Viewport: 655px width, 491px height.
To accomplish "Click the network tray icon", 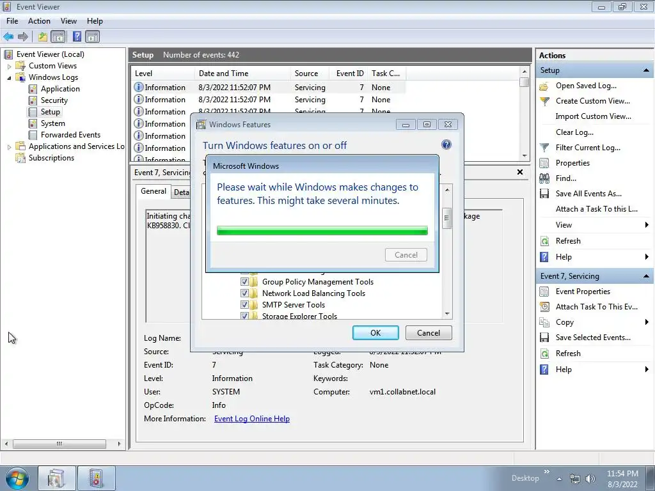I will [575, 479].
